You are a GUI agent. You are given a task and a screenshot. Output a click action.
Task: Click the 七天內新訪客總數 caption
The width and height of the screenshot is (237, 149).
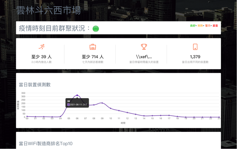coord(93,62)
